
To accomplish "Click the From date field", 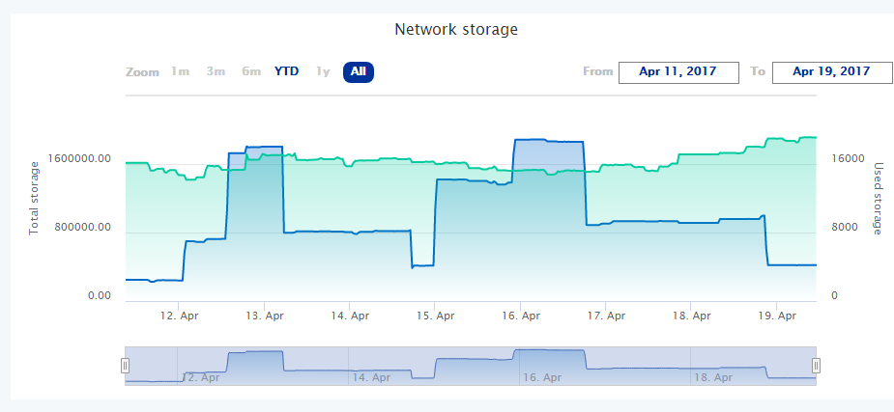I will point(678,71).
